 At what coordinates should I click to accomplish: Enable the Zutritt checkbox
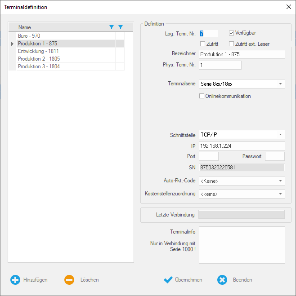click(x=202, y=44)
